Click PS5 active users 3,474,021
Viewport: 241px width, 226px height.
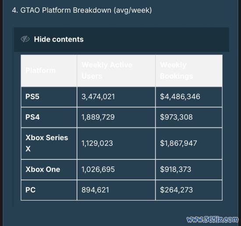point(98,97)
